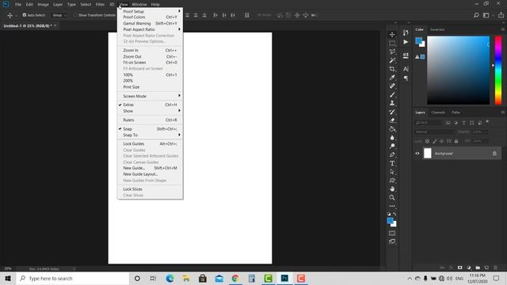Open the Group dropdown in options bar
The height and width of the screenshot is (285, 507).
(59, 15)
